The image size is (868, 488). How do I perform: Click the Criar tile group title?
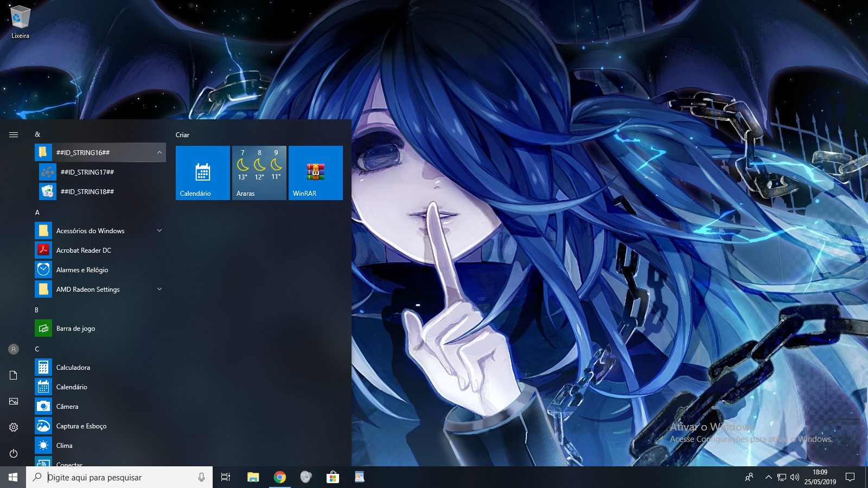(x=182, y=135)
